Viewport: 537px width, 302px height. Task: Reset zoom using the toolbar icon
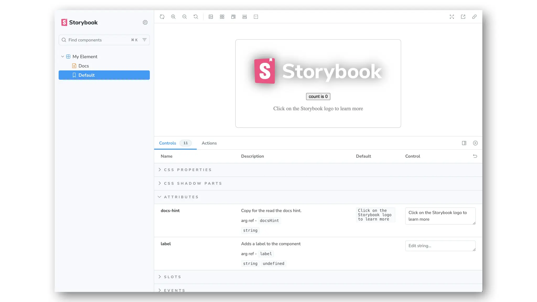tap(196, 17)
